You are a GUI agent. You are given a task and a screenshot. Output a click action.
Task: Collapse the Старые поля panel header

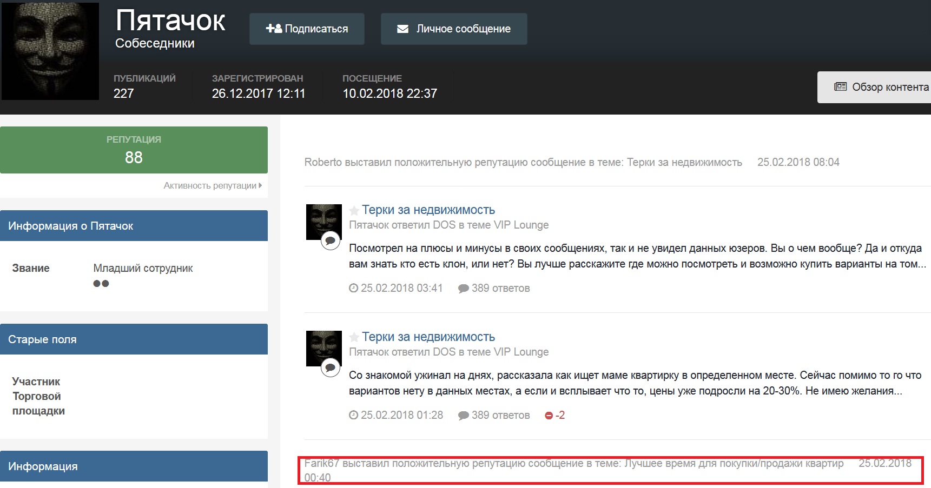coord(134,339)
